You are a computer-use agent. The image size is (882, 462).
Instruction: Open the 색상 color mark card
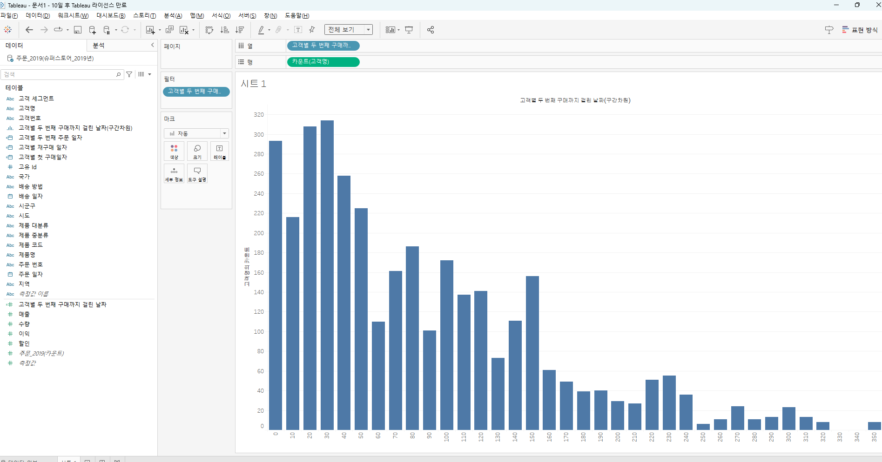coord(174,151)
